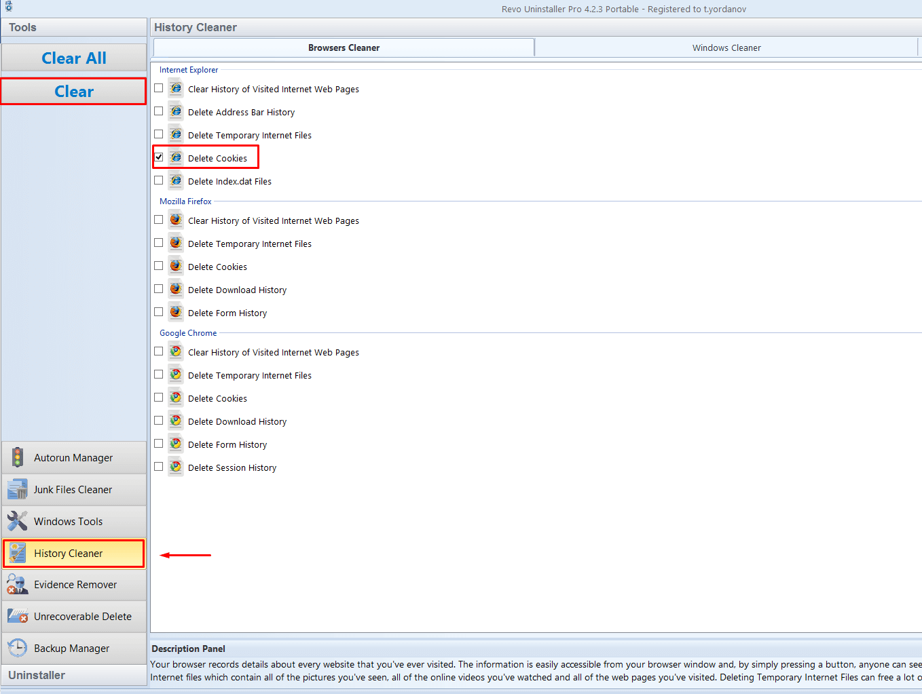Tick Firefox Delete Form History checkbox

159,312
